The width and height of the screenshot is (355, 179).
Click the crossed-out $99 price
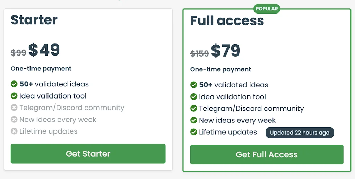click(x=18, y=53)
